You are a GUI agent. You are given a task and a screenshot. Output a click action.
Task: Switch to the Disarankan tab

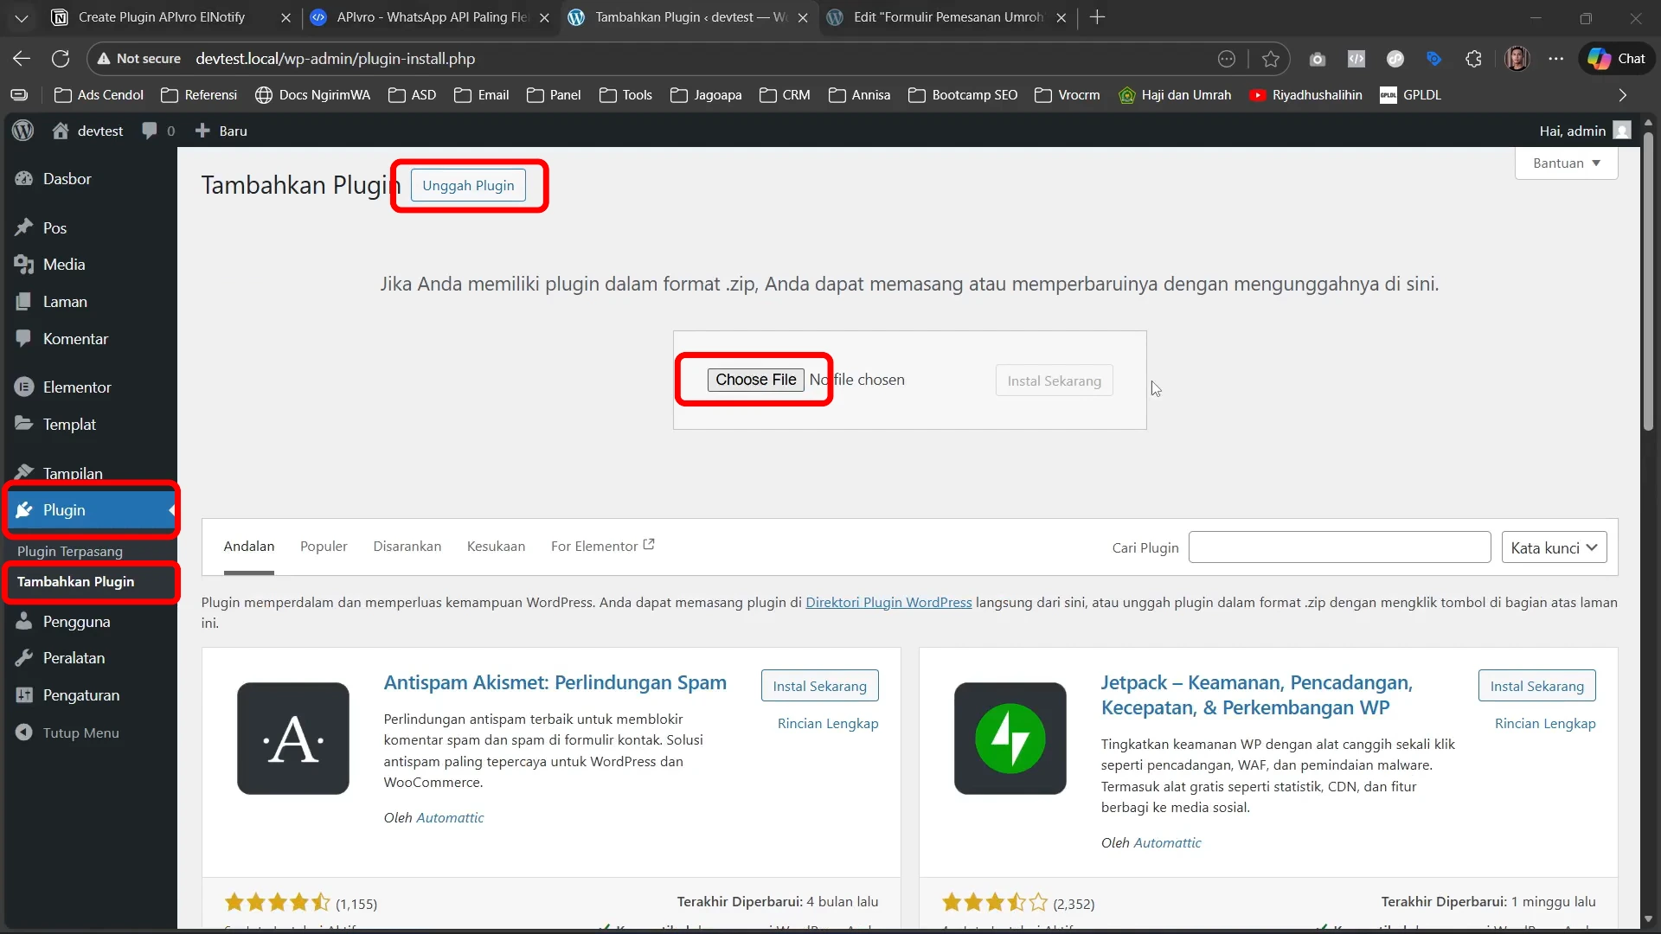click(x=407, y=547)
